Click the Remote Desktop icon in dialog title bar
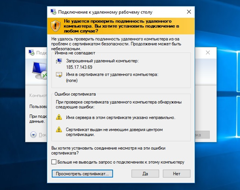Screen dimensions: 240x190 coord(54,12)
